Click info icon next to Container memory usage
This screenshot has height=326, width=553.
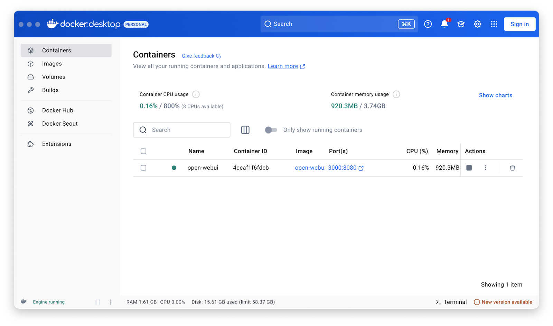[396, 94]
